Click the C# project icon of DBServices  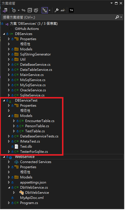[x=11, y=34]
